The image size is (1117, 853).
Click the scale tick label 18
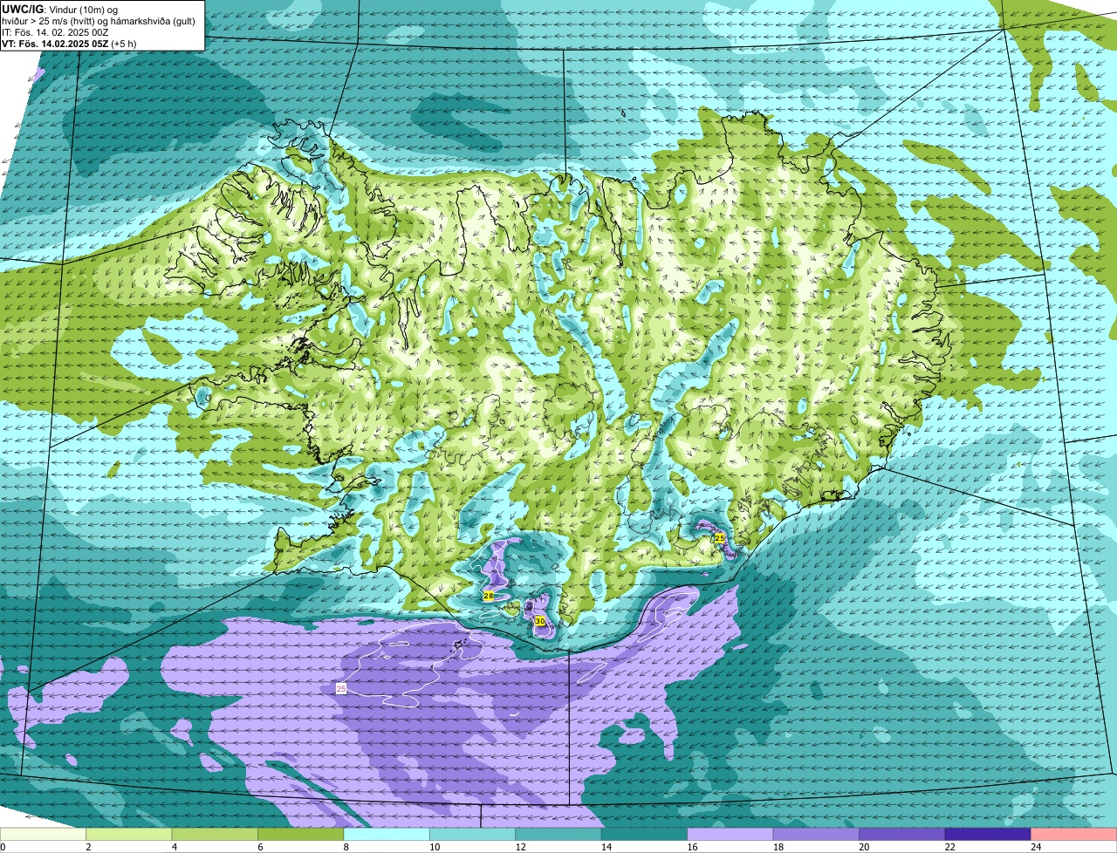(778, 847)
